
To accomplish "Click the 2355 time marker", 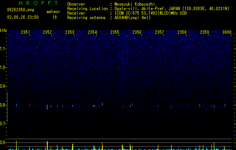I will (x=115, y=32).
